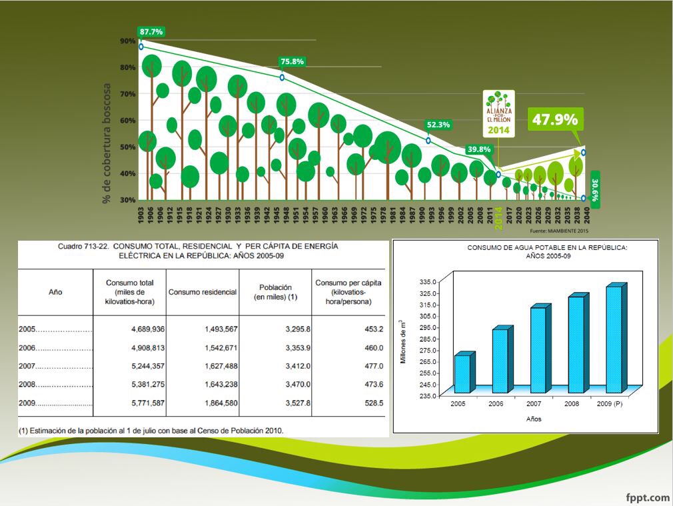Click the fppt.com watermark link
673x506 pixels.
647,497
